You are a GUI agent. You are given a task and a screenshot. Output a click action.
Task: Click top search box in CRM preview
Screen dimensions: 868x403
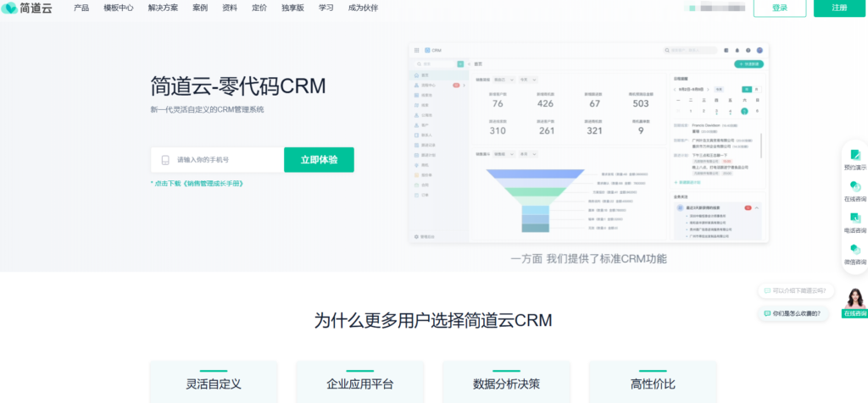(690, 50)
